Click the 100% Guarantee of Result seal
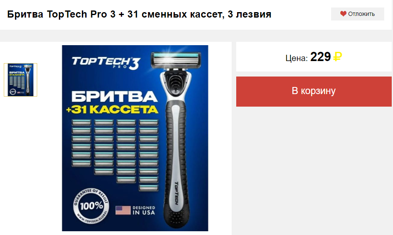 [x=91, y=206]
